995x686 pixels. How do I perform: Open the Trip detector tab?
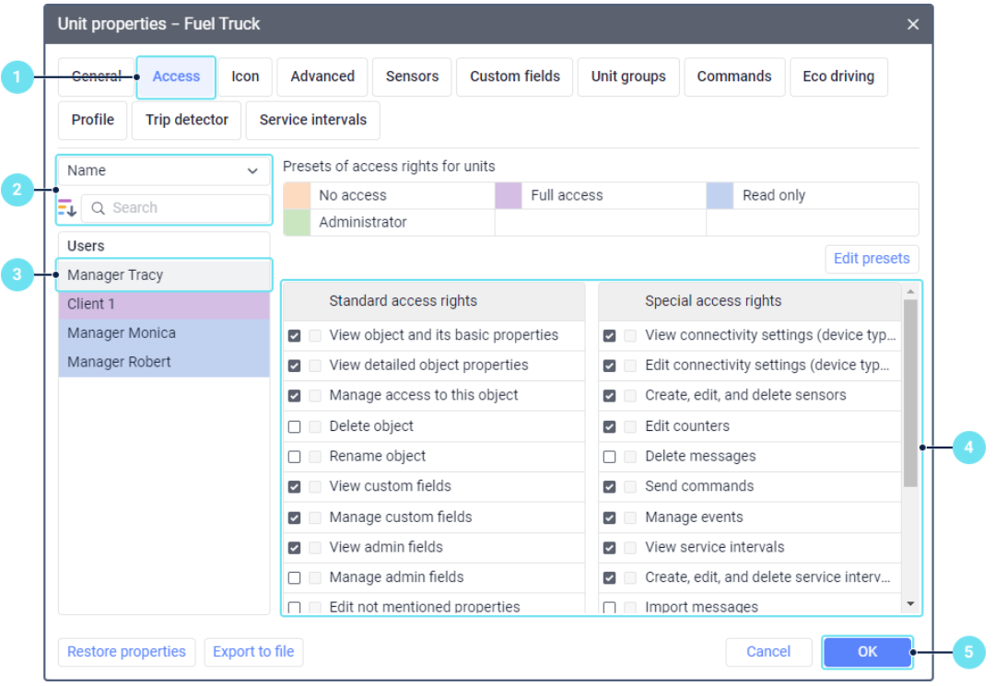click(x=187, y=120)
